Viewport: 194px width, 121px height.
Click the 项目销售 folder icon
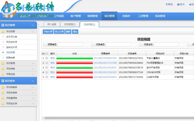3,69
